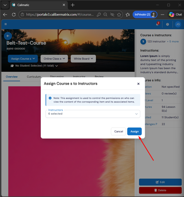This screenshot has width=184, height=197.
Task: Click the Edit course button
Action: tap(160, 182)
